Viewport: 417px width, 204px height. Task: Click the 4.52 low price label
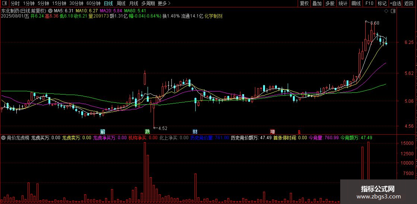163,128
